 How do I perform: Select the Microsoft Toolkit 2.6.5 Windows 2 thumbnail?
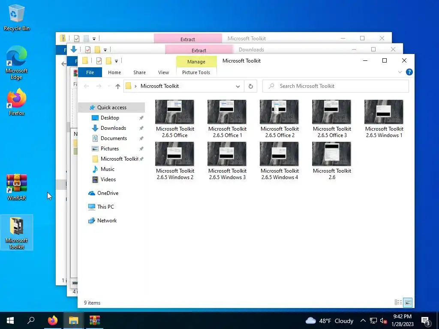(175, 154)
